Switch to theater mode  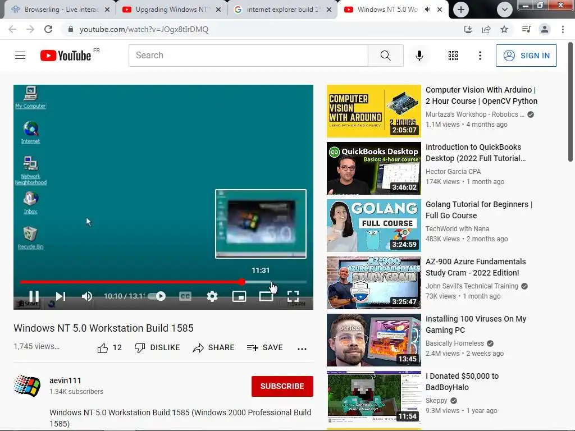pos(266,296)
